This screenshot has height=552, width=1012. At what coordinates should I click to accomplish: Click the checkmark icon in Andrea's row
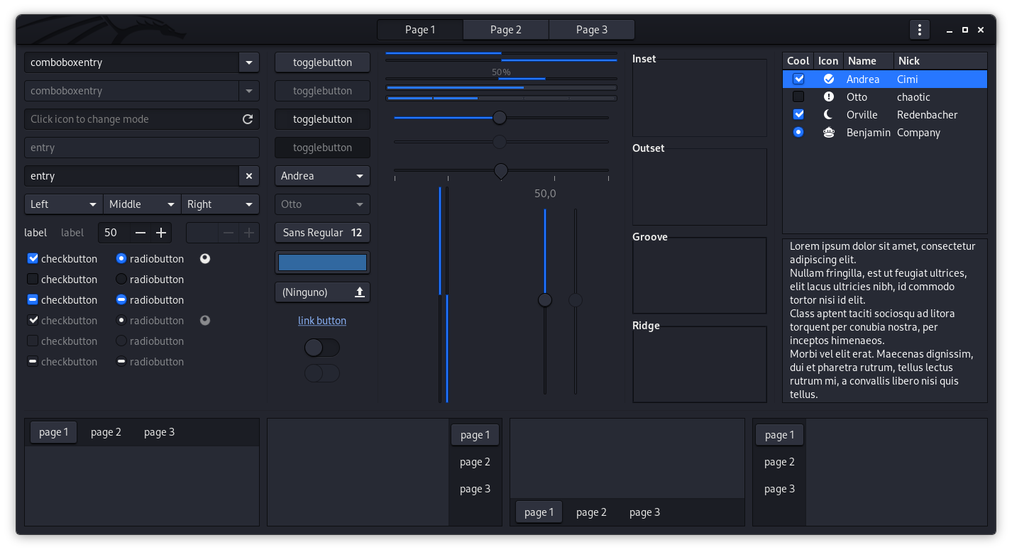click(828, 79)
